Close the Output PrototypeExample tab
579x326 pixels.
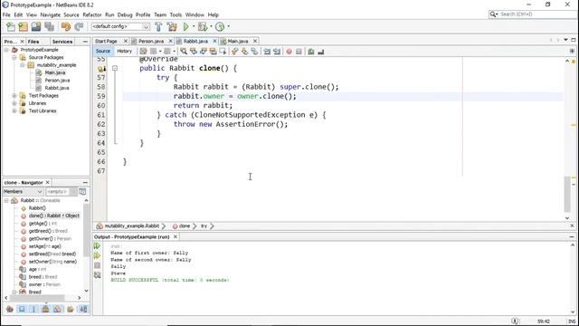pos(176,236)
